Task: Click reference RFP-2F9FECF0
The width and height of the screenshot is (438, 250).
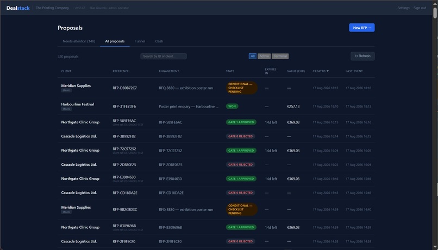Action: [124, 241]
